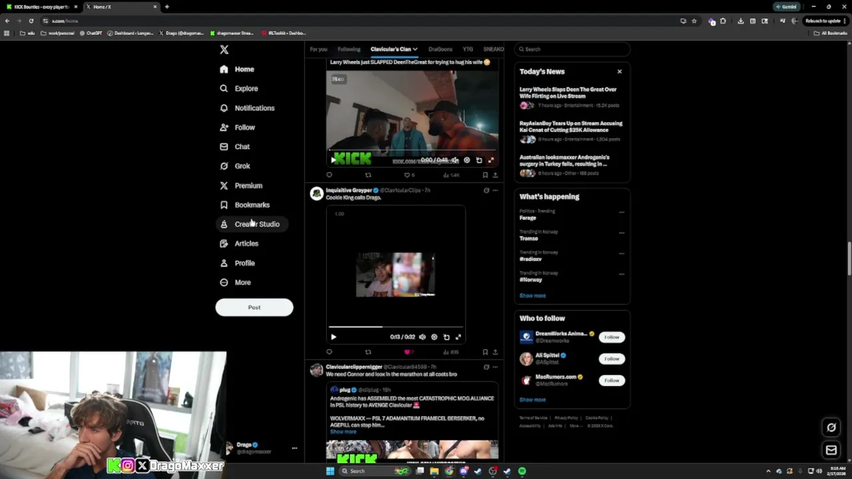This screenshot has height=479, width=852.
Task: Switch to the KICK Bounties browser tab
Action: [41, 7]
